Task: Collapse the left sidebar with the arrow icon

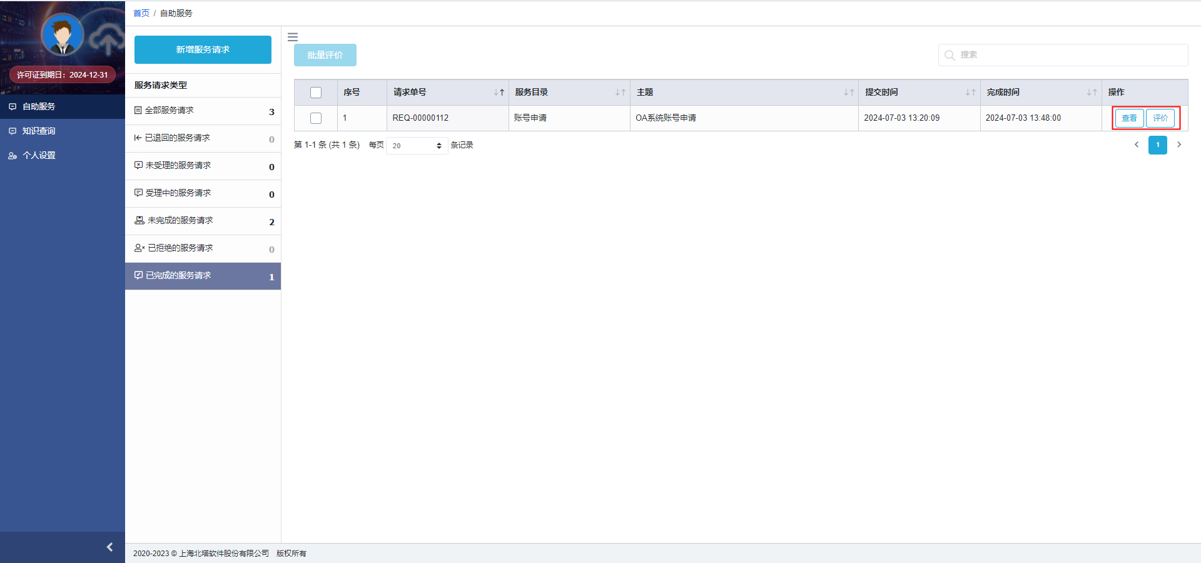Action: [109, 547]
